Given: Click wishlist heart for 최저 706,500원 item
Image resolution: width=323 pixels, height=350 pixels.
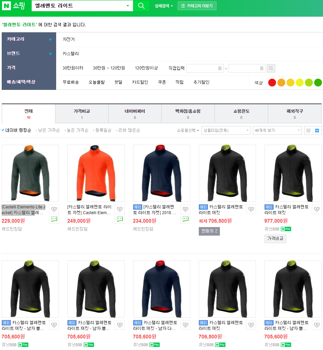Looking at the screenshot, I should point(251,209).
